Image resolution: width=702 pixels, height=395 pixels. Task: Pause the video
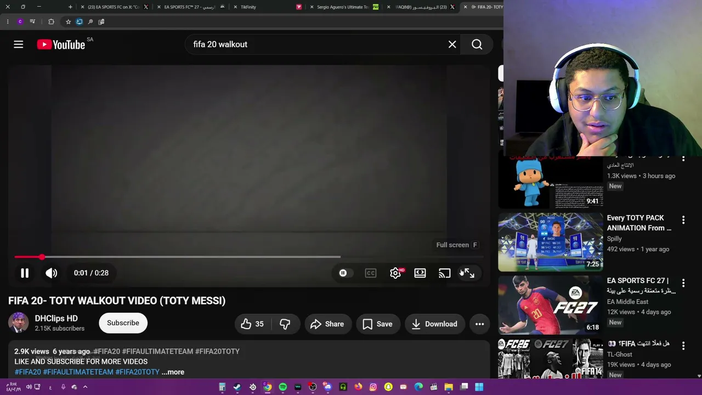tap(25, 273)
